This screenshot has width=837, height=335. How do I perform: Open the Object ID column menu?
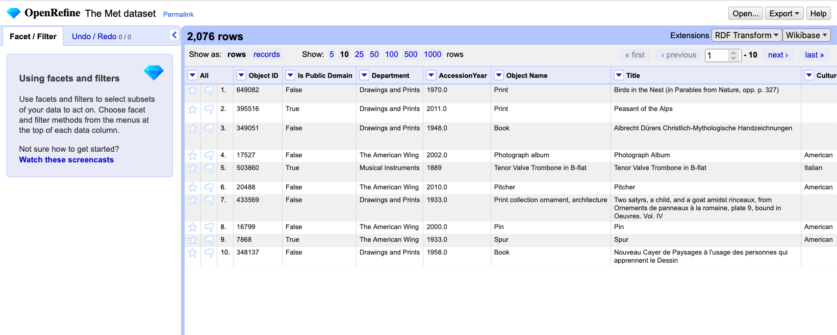241,75
